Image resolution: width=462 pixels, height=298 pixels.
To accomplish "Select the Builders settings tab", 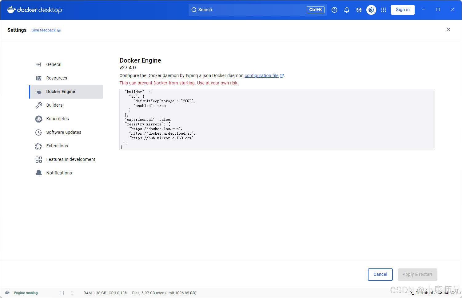I will click(66, 105).
